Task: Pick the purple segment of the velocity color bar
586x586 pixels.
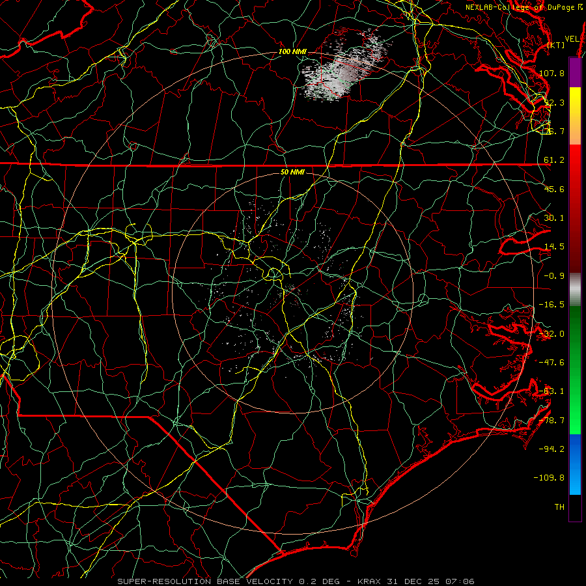Action: (x=575, y=72)
